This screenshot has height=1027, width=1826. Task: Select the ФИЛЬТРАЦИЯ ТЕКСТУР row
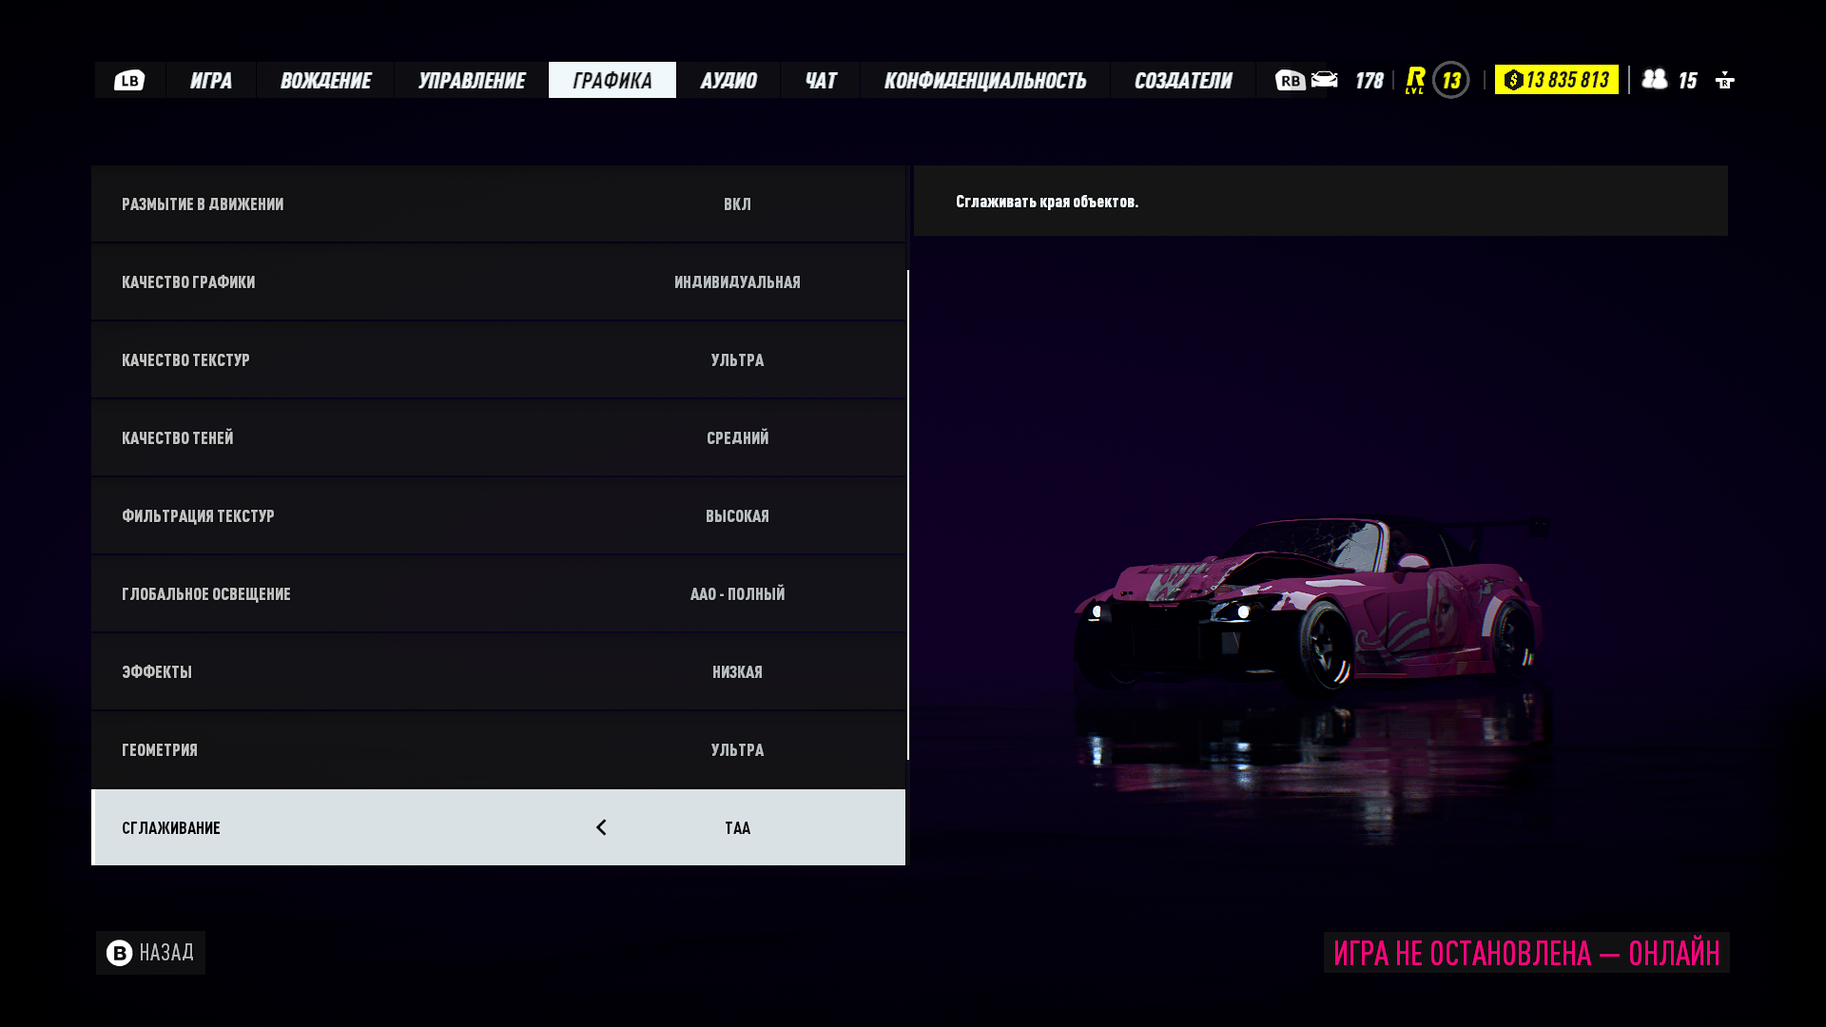[498, 515]
